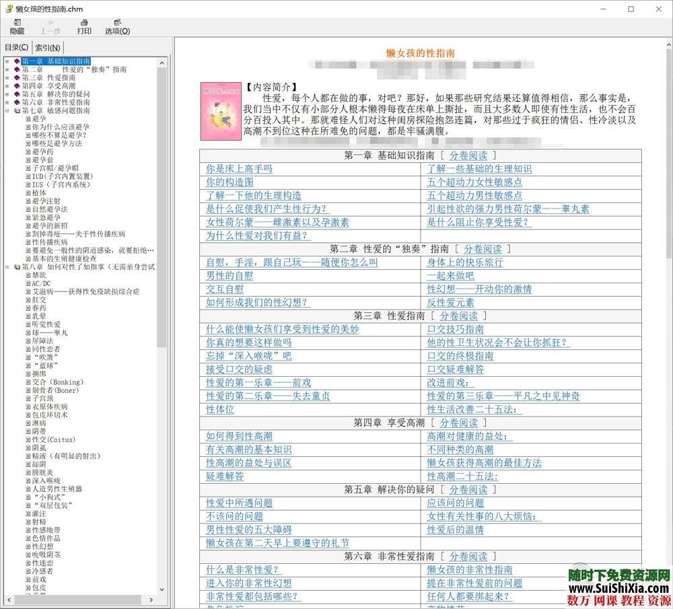Viewport: 673px width, 609px height.
Task: Expand the 第四章 享受高潮 node
Action: pos(8,87)
